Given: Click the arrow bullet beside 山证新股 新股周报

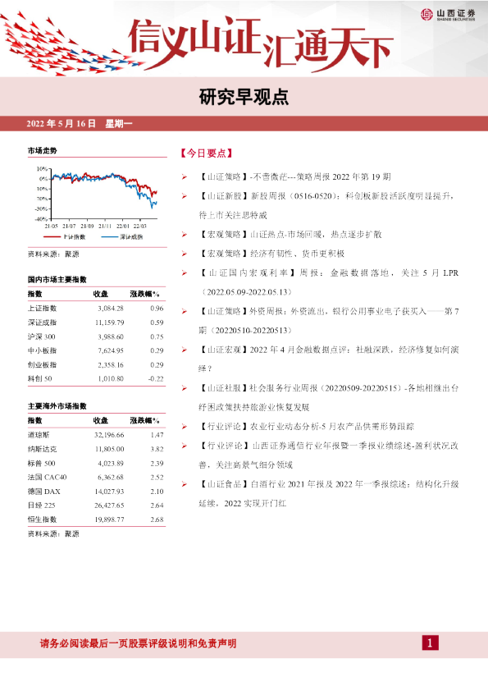Looking at the screenshot, I should tap(185, 196).
